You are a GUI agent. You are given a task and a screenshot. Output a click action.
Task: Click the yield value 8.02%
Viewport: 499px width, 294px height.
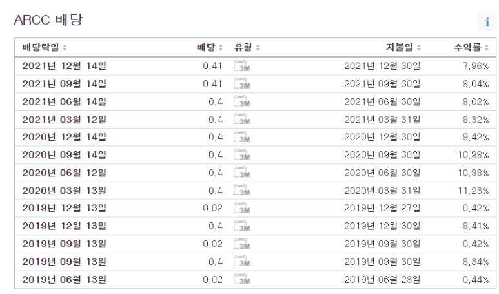(x=476, y=101)
